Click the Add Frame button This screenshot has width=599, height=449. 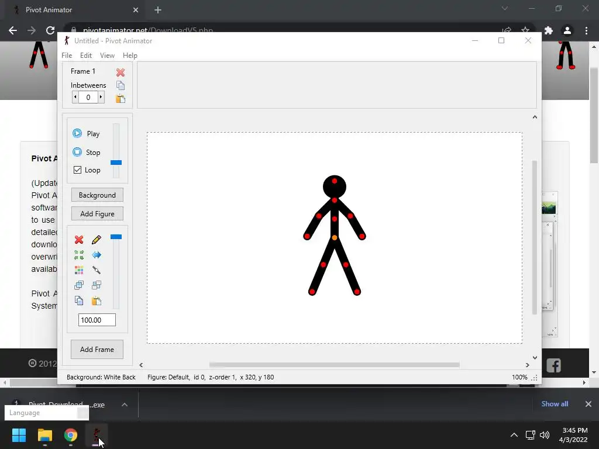97,350
